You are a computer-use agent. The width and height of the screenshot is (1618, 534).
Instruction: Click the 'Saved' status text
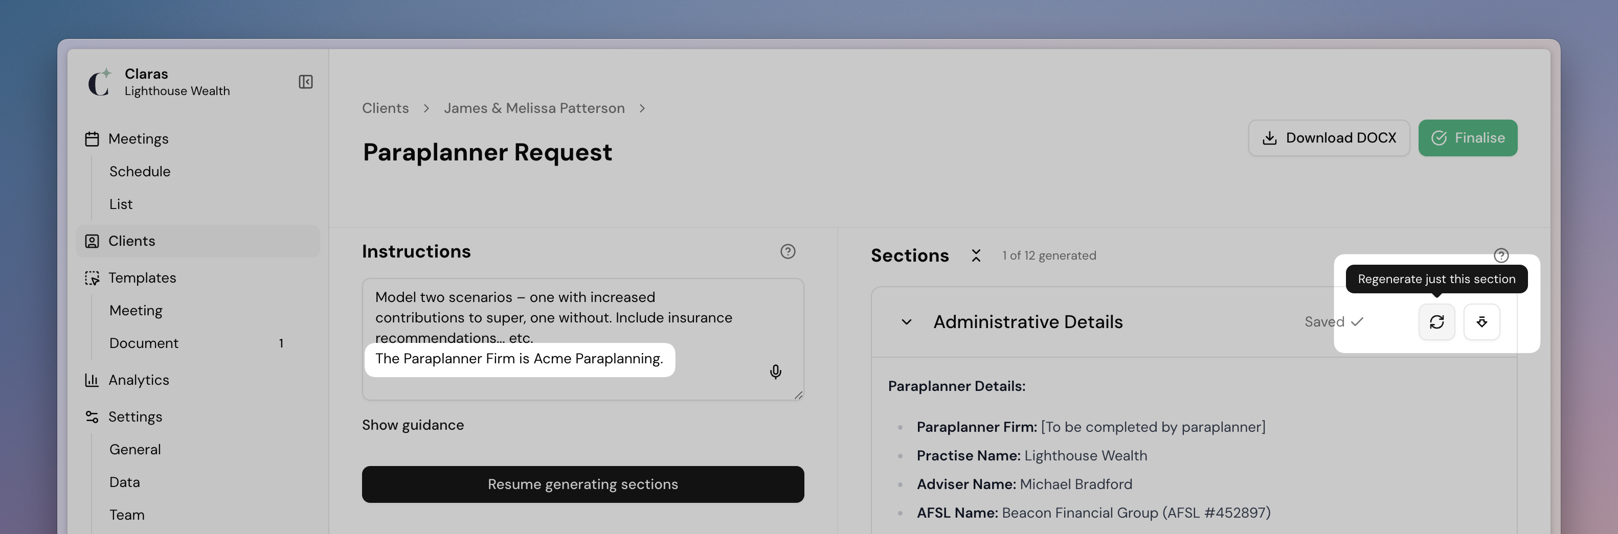tap(1324, 321)
